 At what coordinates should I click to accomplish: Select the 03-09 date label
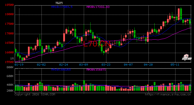(84, 64)
